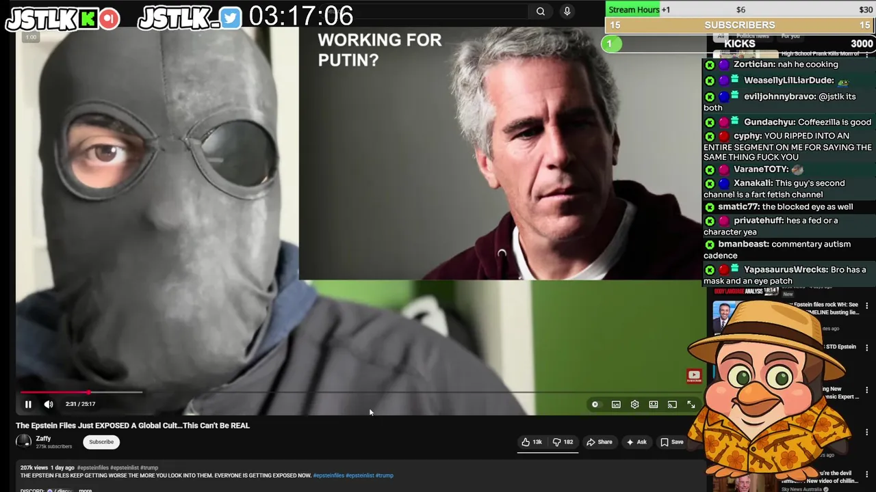This screenshot has height=492, width=876.
Task: Mute the video using the speaker icon
Action: click(49, 405)
